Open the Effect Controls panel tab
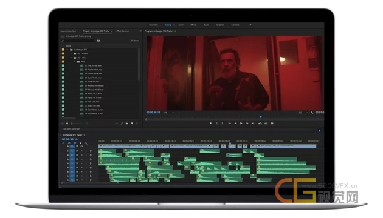The image size is (383, 218). pyautogui.click(x=123, y=31)
